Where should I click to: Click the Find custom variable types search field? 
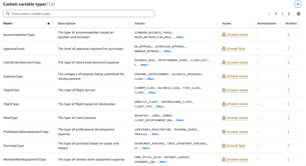coord(78,14)
